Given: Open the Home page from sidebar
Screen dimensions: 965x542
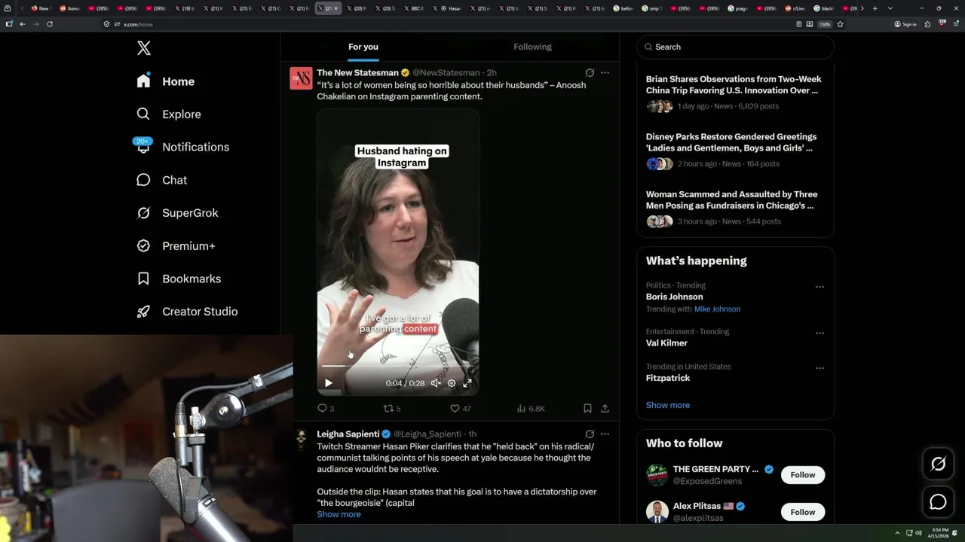Looking at the screenshot, I should point(166,81).
